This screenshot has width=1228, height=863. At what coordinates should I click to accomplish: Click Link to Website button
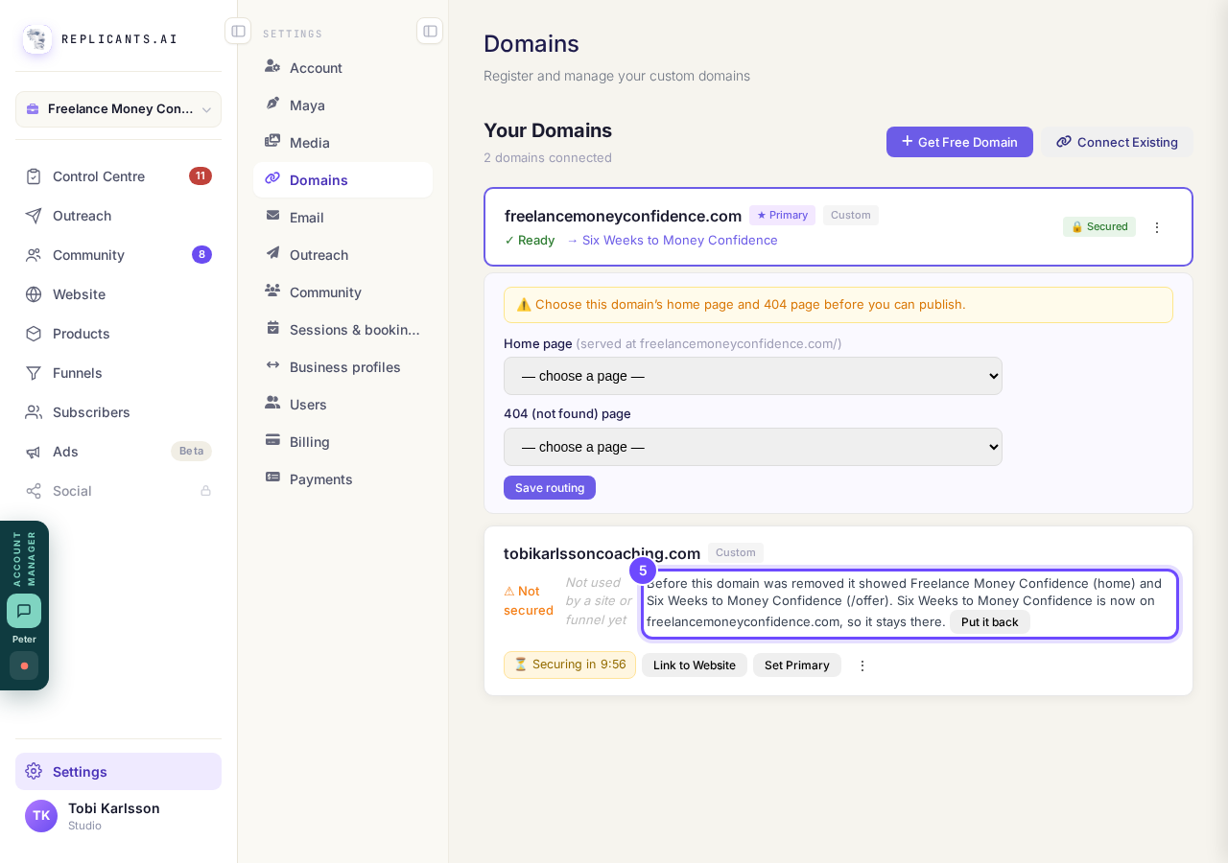pos(695,665)
